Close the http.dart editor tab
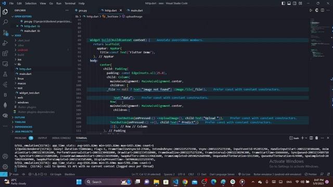 tap(121, 10)
